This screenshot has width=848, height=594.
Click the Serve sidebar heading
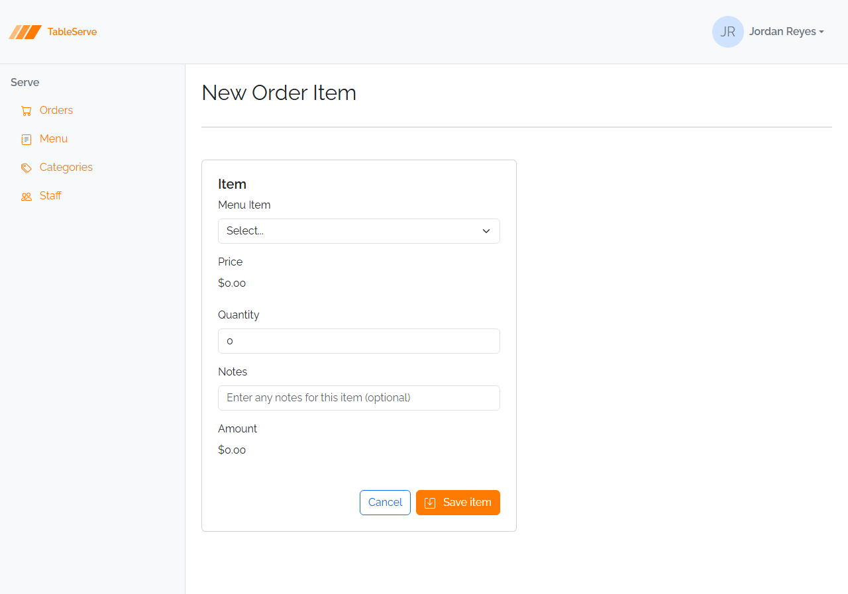tap(25, 83)
